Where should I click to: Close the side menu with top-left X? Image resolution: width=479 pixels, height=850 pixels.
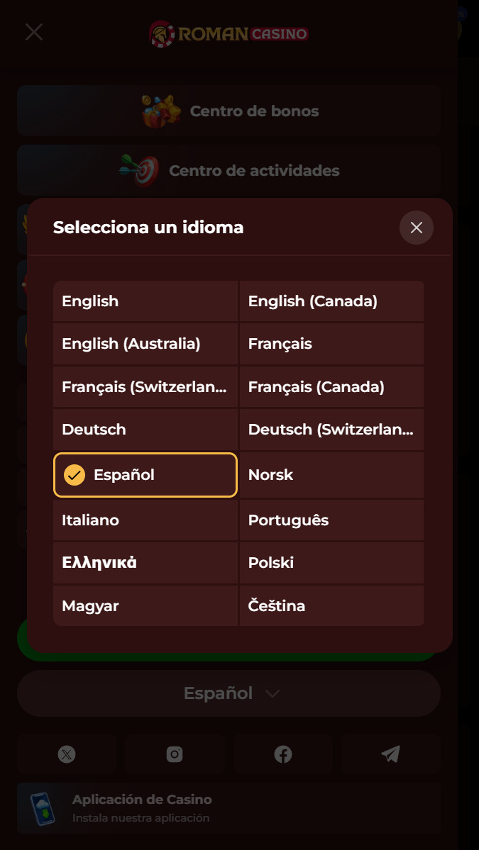[x=34, y=32]
